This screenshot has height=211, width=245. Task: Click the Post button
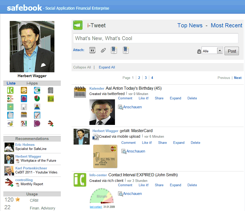coord(232,51)
